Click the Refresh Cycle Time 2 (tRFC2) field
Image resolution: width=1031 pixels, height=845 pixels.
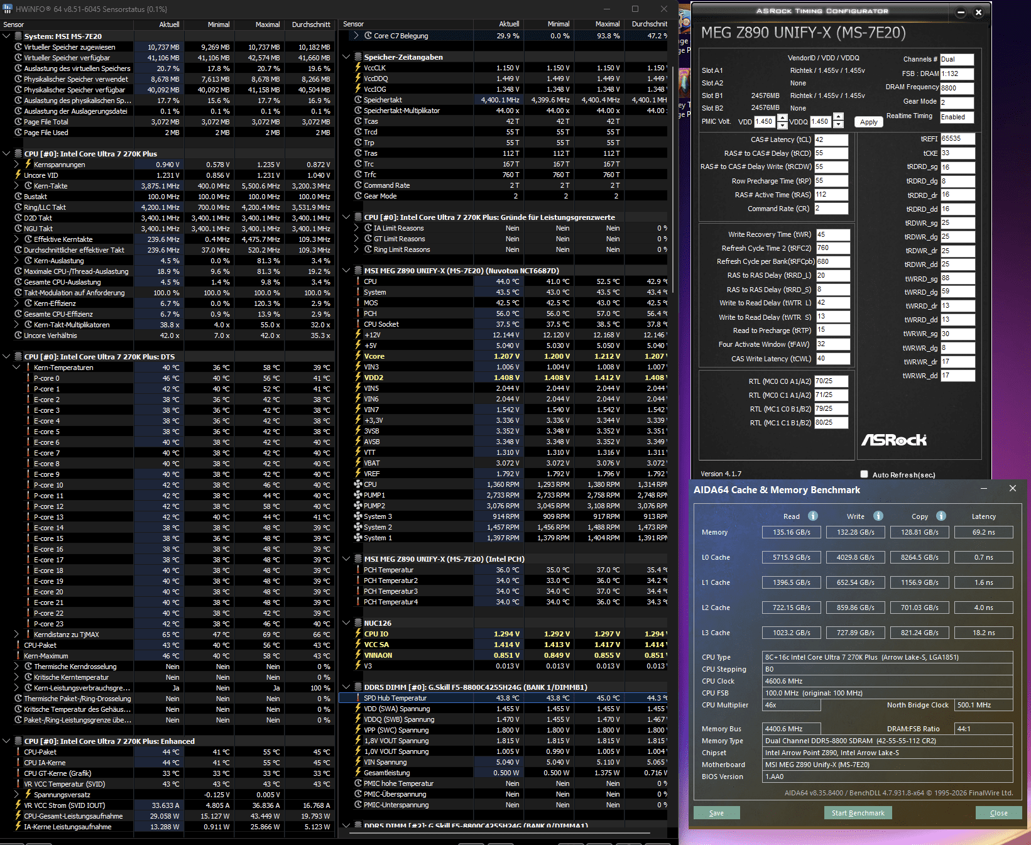coord(833,248)
